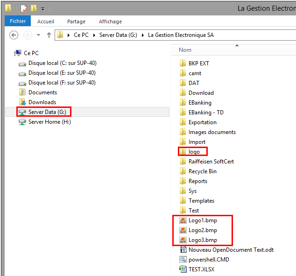The image size is (296, 276).
Task: Click the Nouveau OpenDocument Text.odt icon
Action: click(x=183, y=250)
